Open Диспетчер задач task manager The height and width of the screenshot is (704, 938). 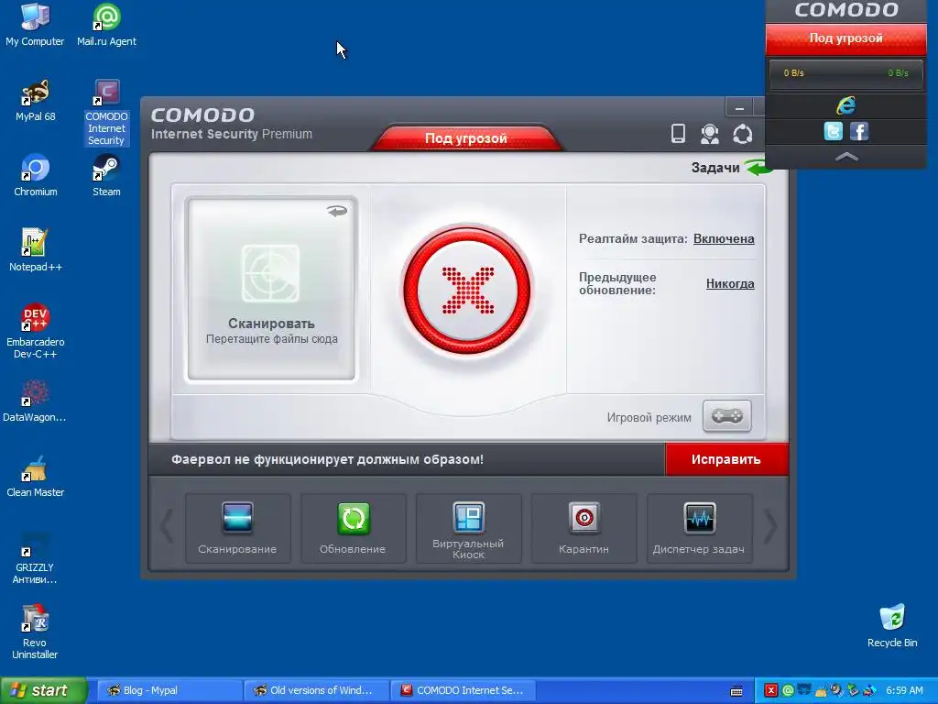[x=699, y=528]
